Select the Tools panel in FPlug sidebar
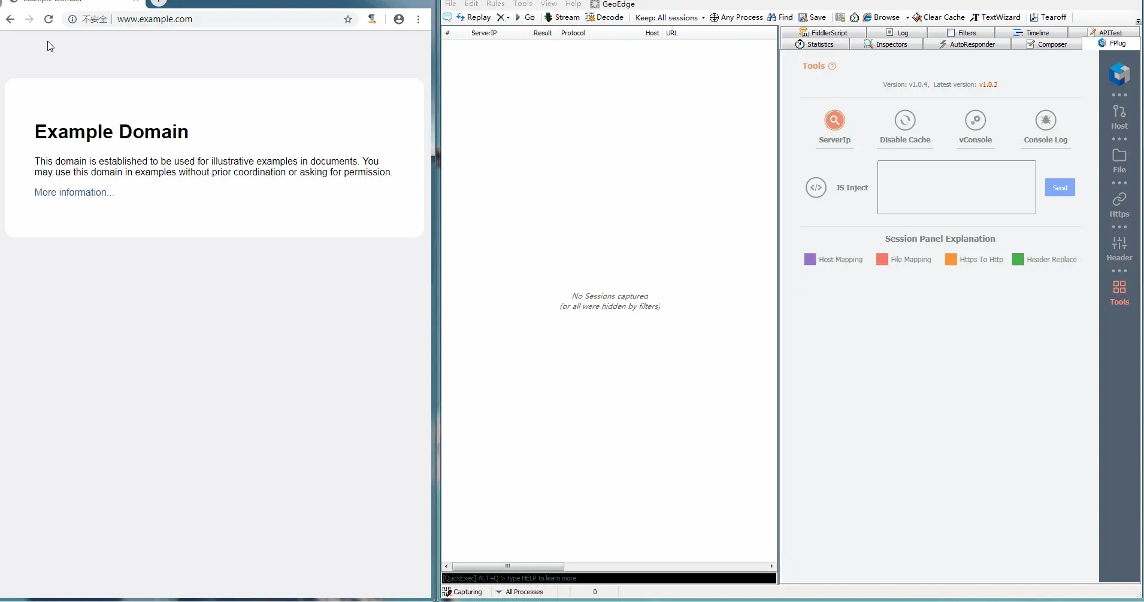Viewport: 1144px width, 602px height. click(x=1119, y=291)
